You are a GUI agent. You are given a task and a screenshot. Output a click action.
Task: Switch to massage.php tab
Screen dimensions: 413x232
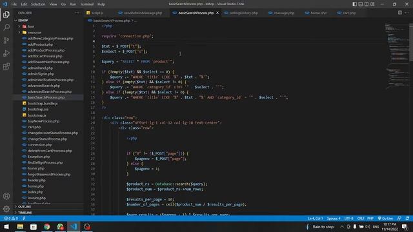tap(284, 13)
